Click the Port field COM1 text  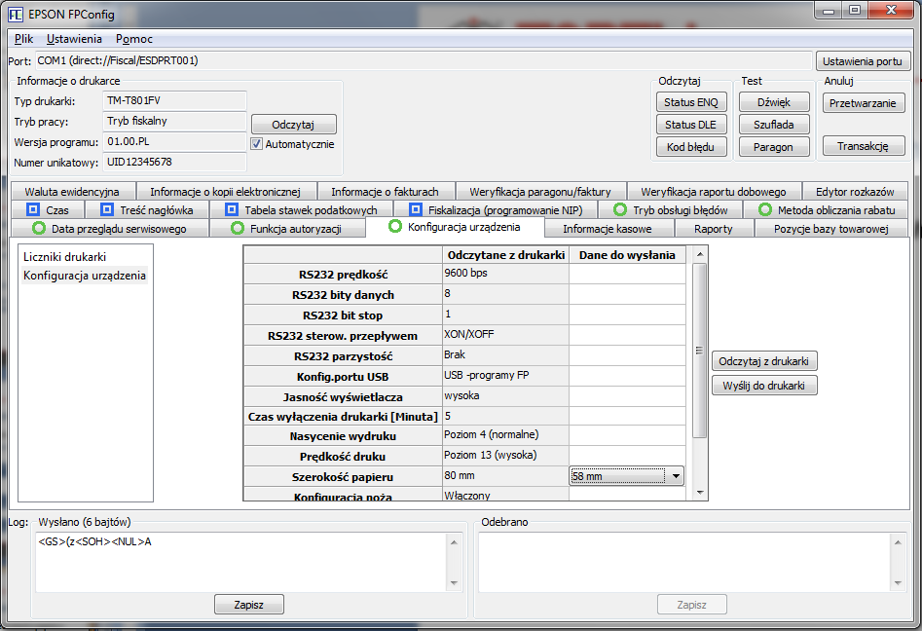tap(424, 60)
